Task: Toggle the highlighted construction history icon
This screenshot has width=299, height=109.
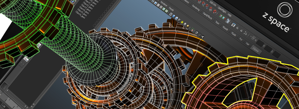Action: pos(228,21)
